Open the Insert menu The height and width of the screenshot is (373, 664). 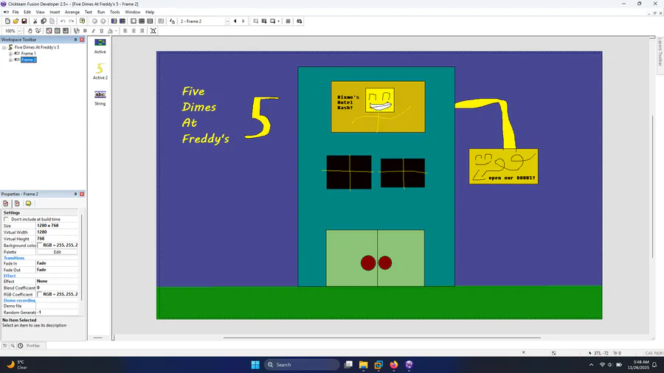point(55,12)
